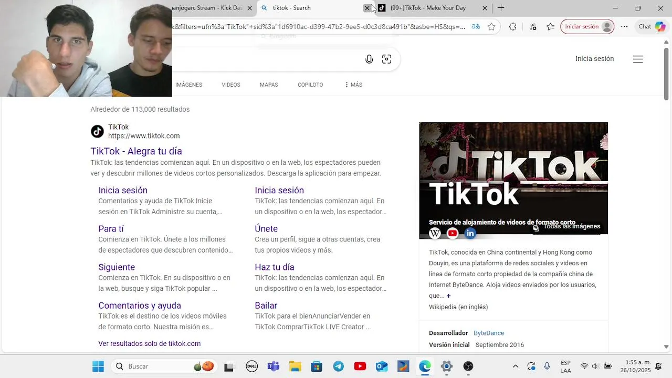
Task: Open the Siguiente sitelink
Action: (117, 267)
